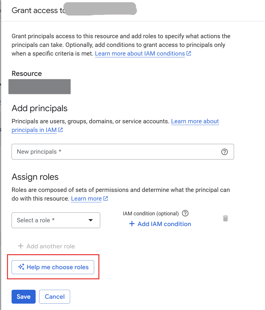
Task: Click the plus icon beside Add another role
Action: pyautogui.click(x=21, y=246)
